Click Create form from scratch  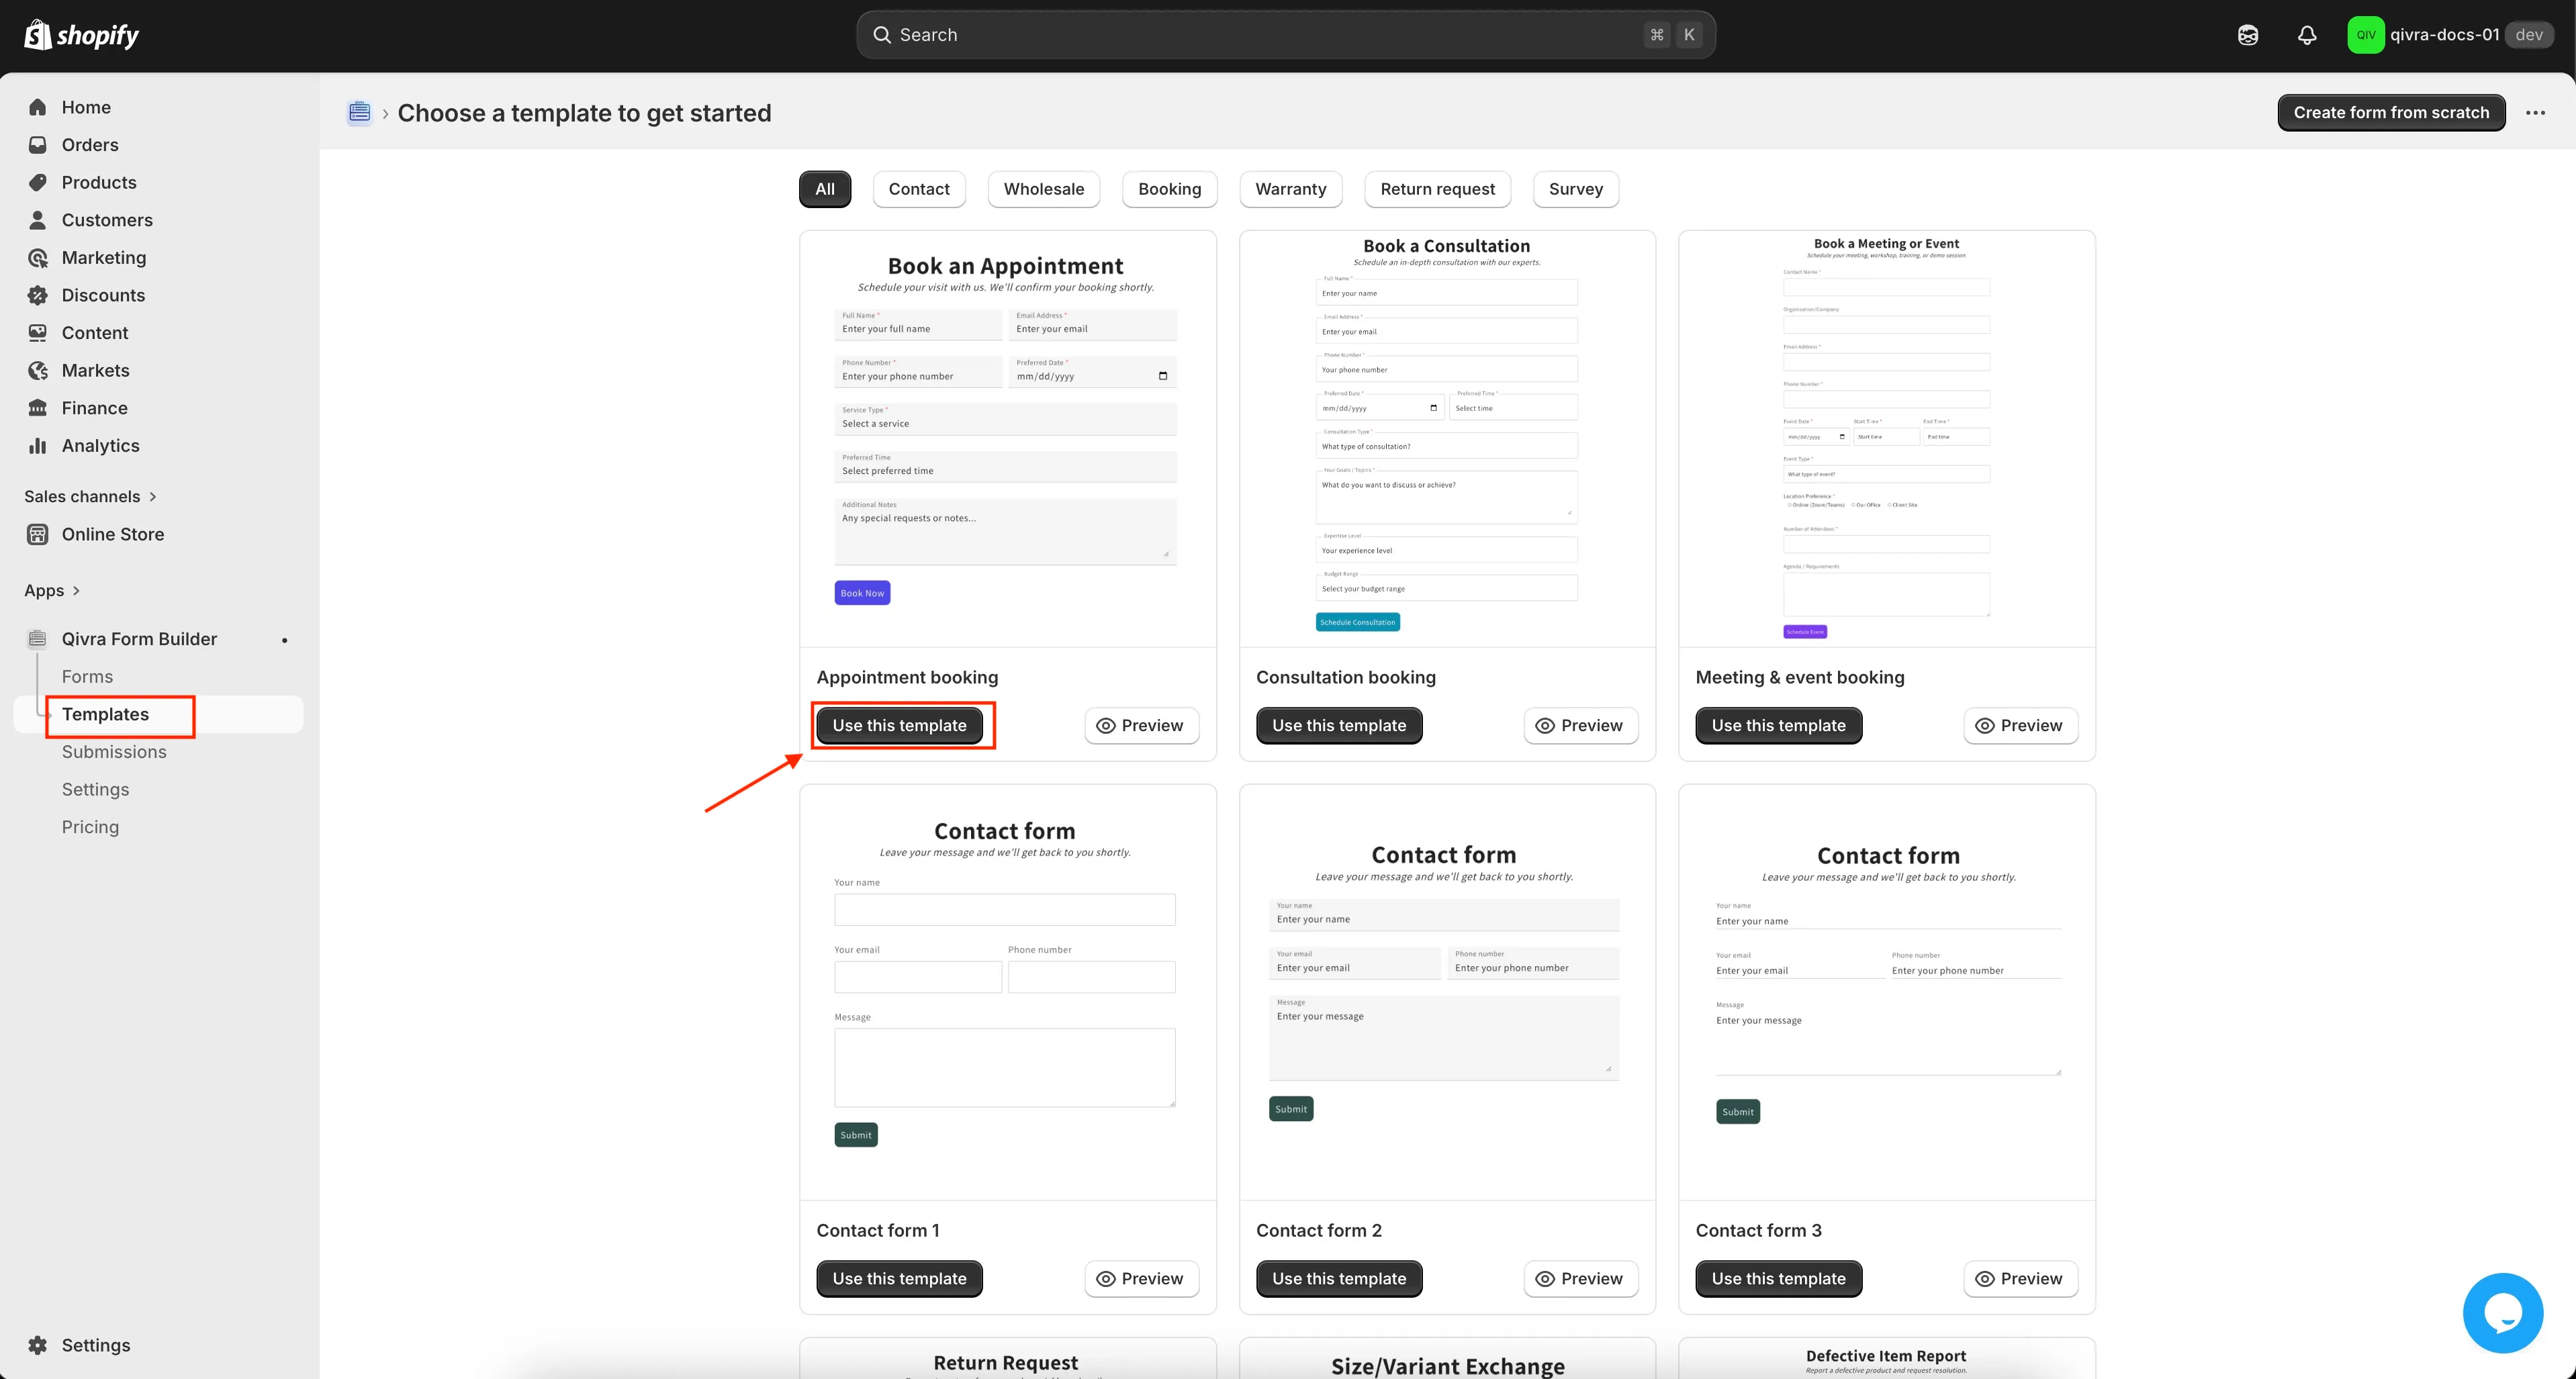click(x=2390, y=112)
